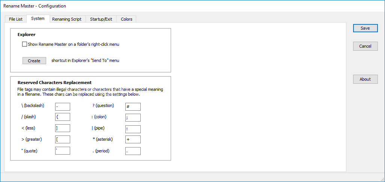Image resolution: width=385 pixels, height=182 pixels.
Task: Click the pipe replacement field
Action: point(133,129)
